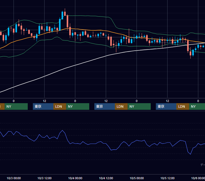The height and width of the screenshot is (181, 205).
Task: Select the 東京 session block on 10/3
Action: 43,106
